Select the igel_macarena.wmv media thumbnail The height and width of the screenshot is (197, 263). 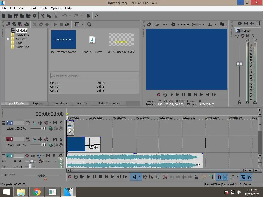pos(64,40)
